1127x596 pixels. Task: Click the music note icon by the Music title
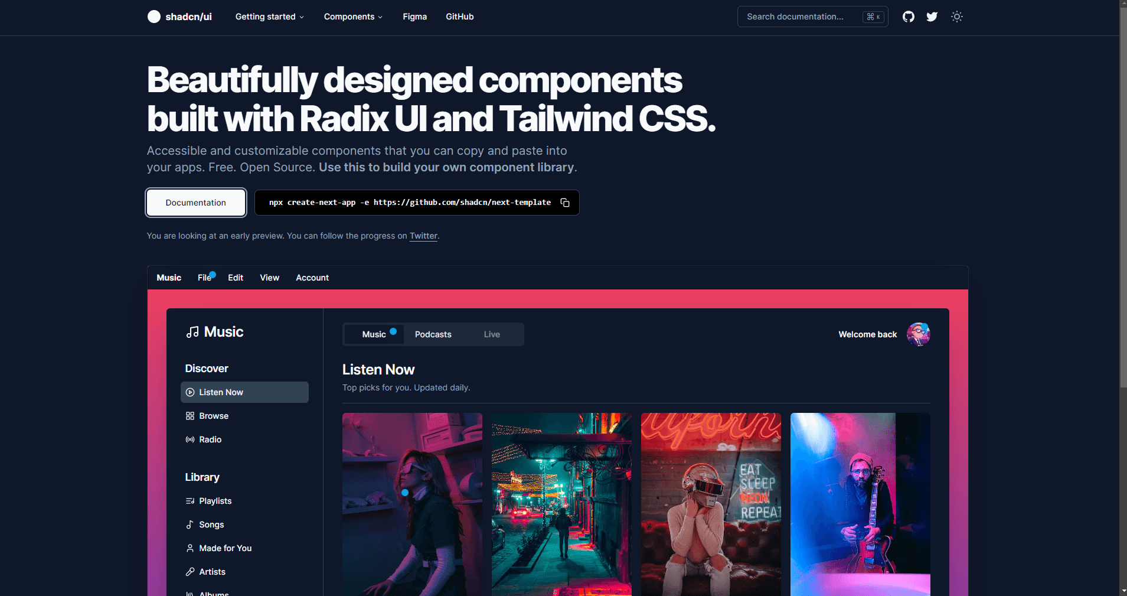192,332
